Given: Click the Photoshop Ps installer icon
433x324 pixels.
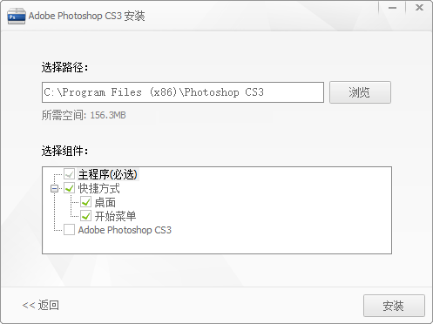Looking at the screenshot, I should 17,16.
